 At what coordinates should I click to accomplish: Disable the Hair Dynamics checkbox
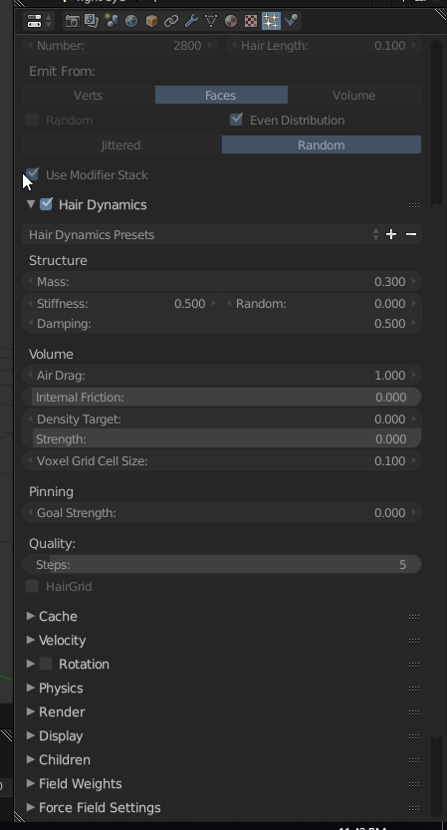(46, 204)
